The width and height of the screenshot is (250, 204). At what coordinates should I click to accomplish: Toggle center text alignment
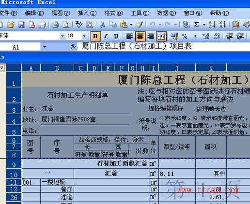140,36
